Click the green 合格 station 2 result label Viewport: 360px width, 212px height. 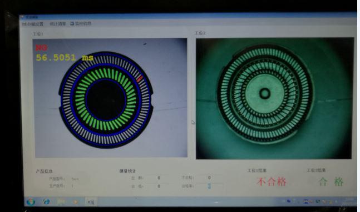331,182
